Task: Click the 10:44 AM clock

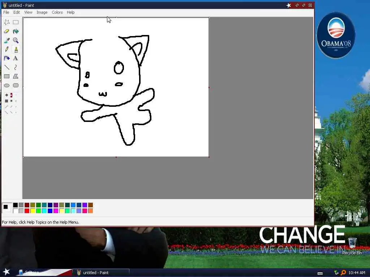Action: [357, 273]
